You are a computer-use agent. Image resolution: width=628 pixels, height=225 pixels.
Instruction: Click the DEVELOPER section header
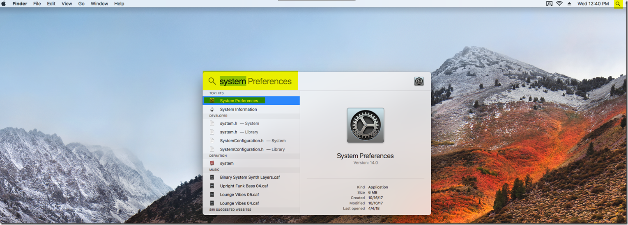pyautogui.click(x=218, y=116)
